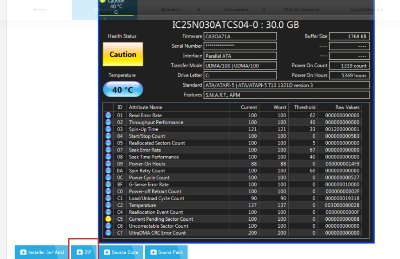Open the Official Character page
Screen dimensions: 400x259
point(302,9)
